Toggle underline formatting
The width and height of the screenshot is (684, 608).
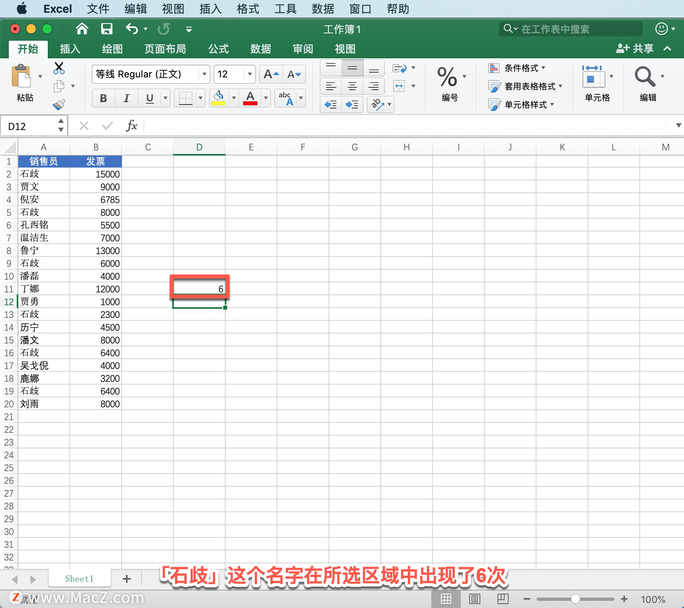point(150,98)
